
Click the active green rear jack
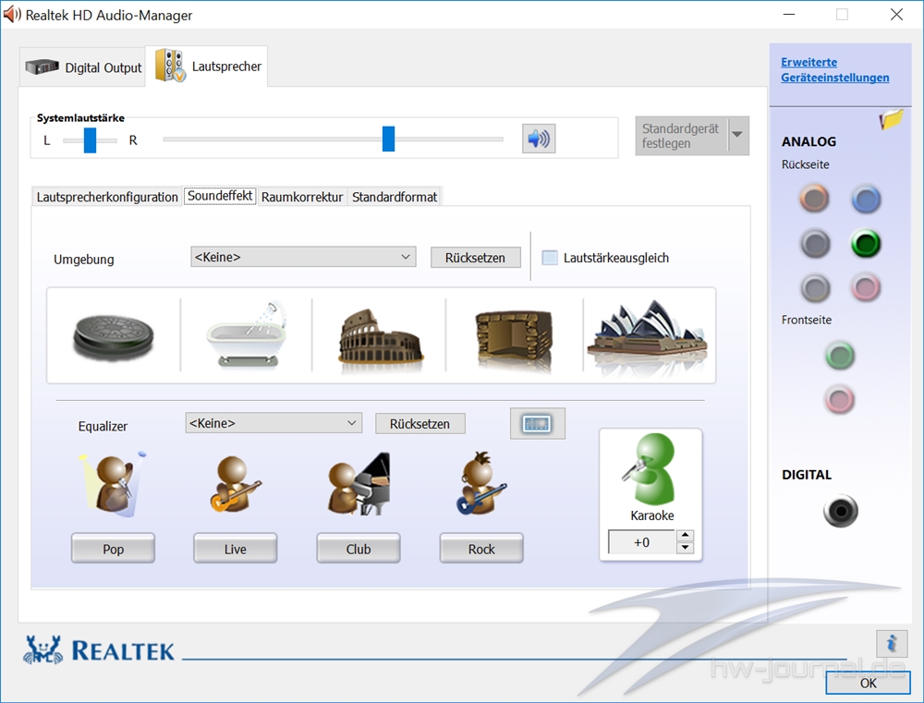pos(866,243)
